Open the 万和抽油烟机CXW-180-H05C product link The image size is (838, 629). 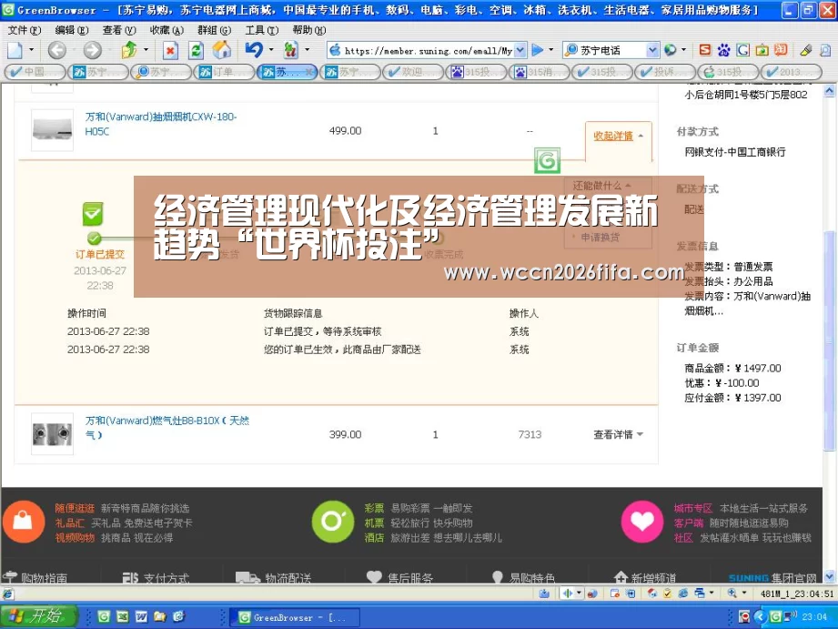160,124
